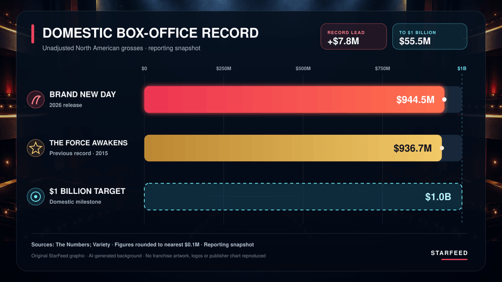
Task: Click the $1 BILLION TARGET row title
Action: click(x=87, y=191)
